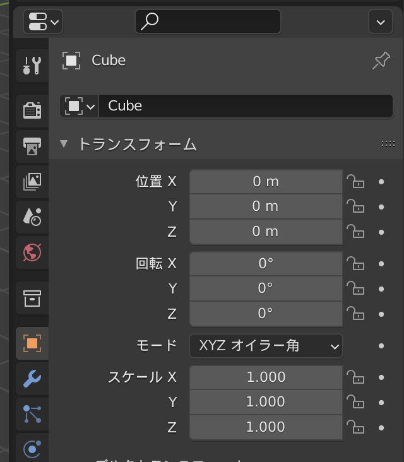Toggle the lock for 回転 Z

tap(355, 314)
